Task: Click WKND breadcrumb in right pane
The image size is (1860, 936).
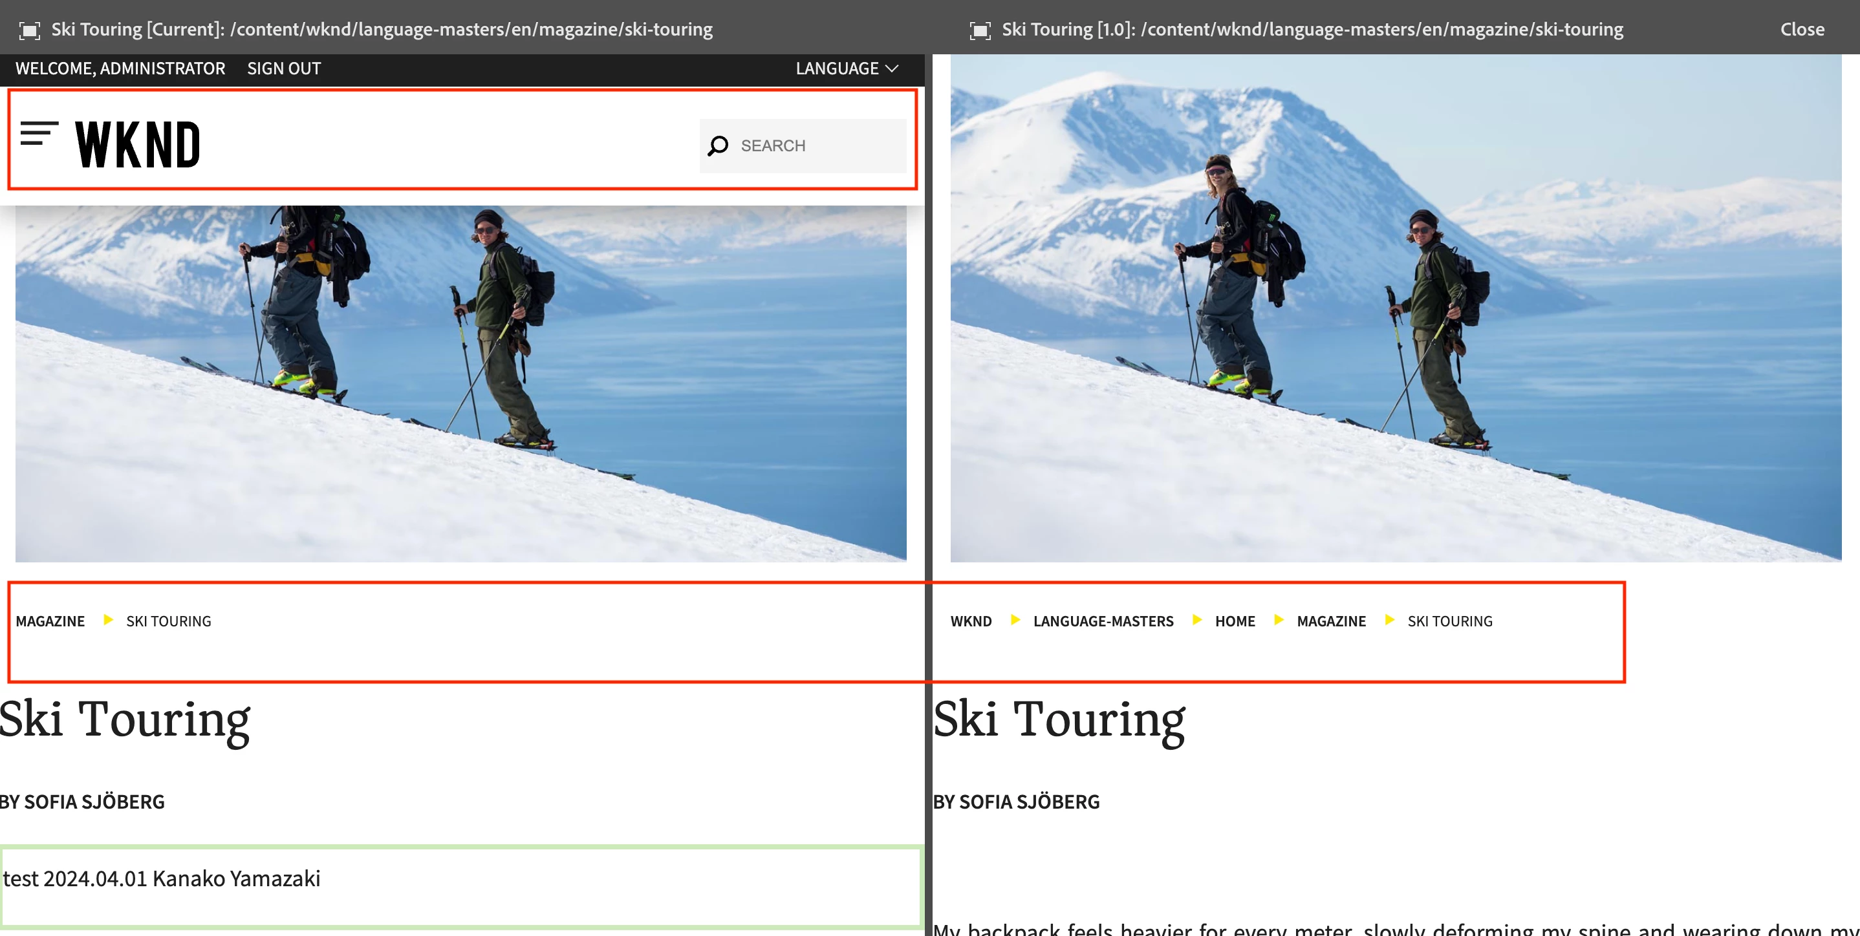Action: pos(971,621)
